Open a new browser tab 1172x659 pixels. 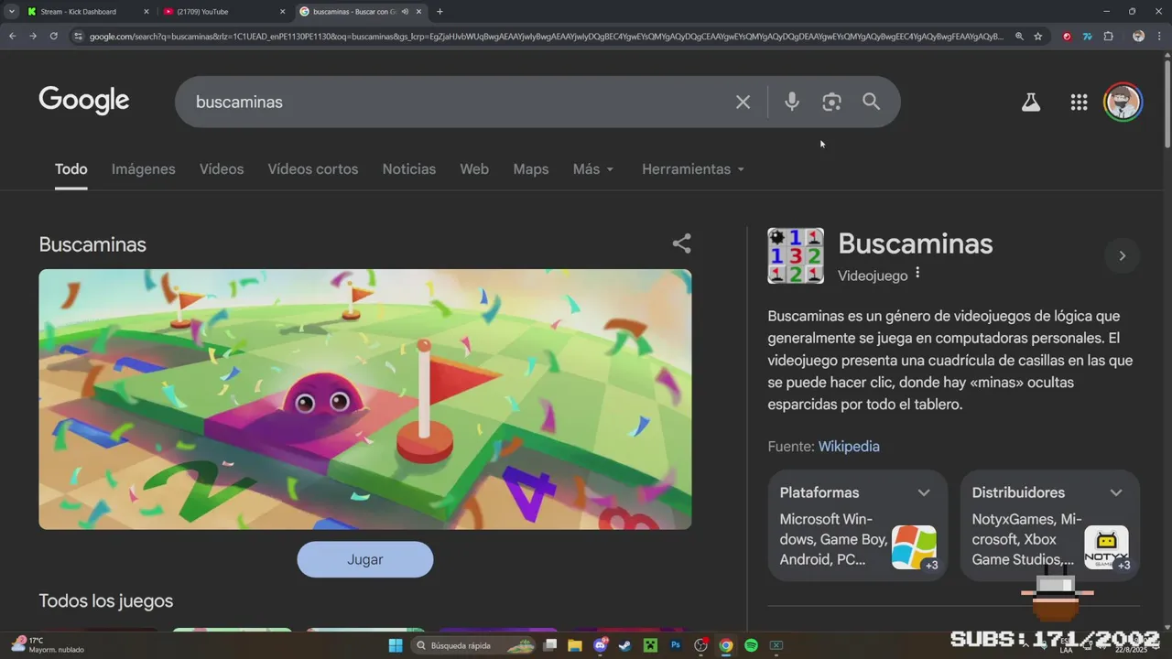tap(439, 12)
